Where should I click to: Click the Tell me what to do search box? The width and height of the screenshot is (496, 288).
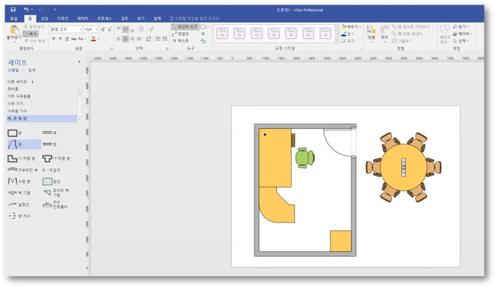pyautogui.click(x=194, y=19)
